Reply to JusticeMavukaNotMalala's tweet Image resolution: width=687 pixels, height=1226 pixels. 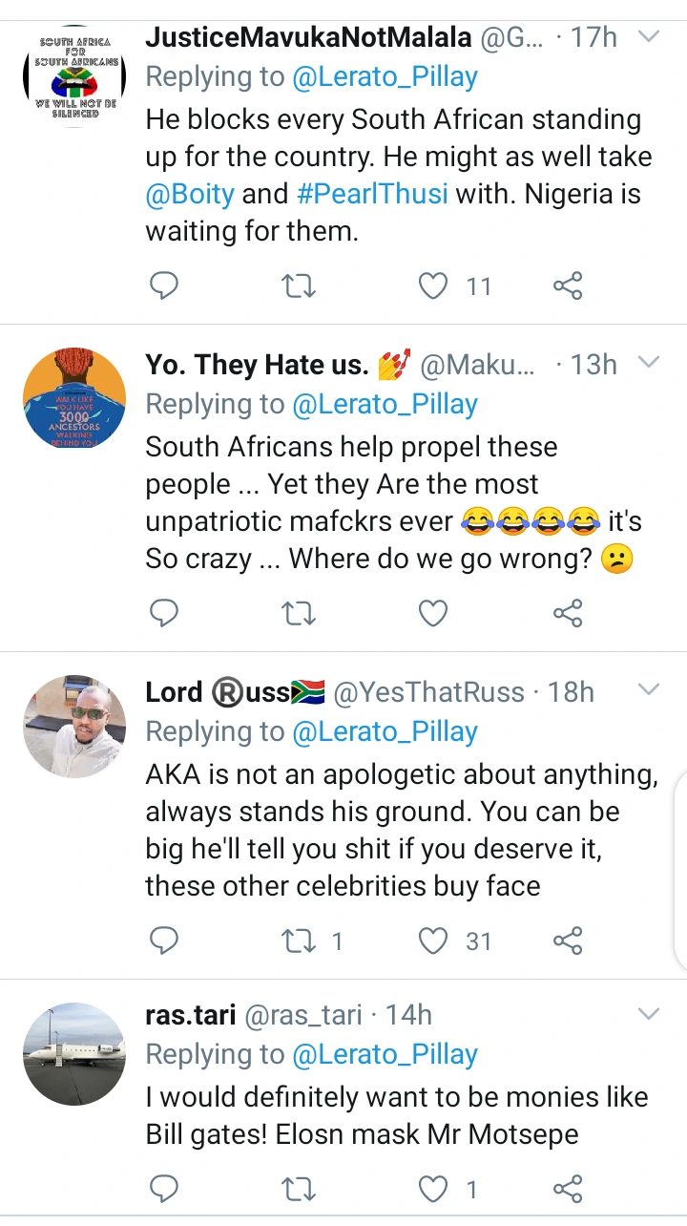(165, 285)
